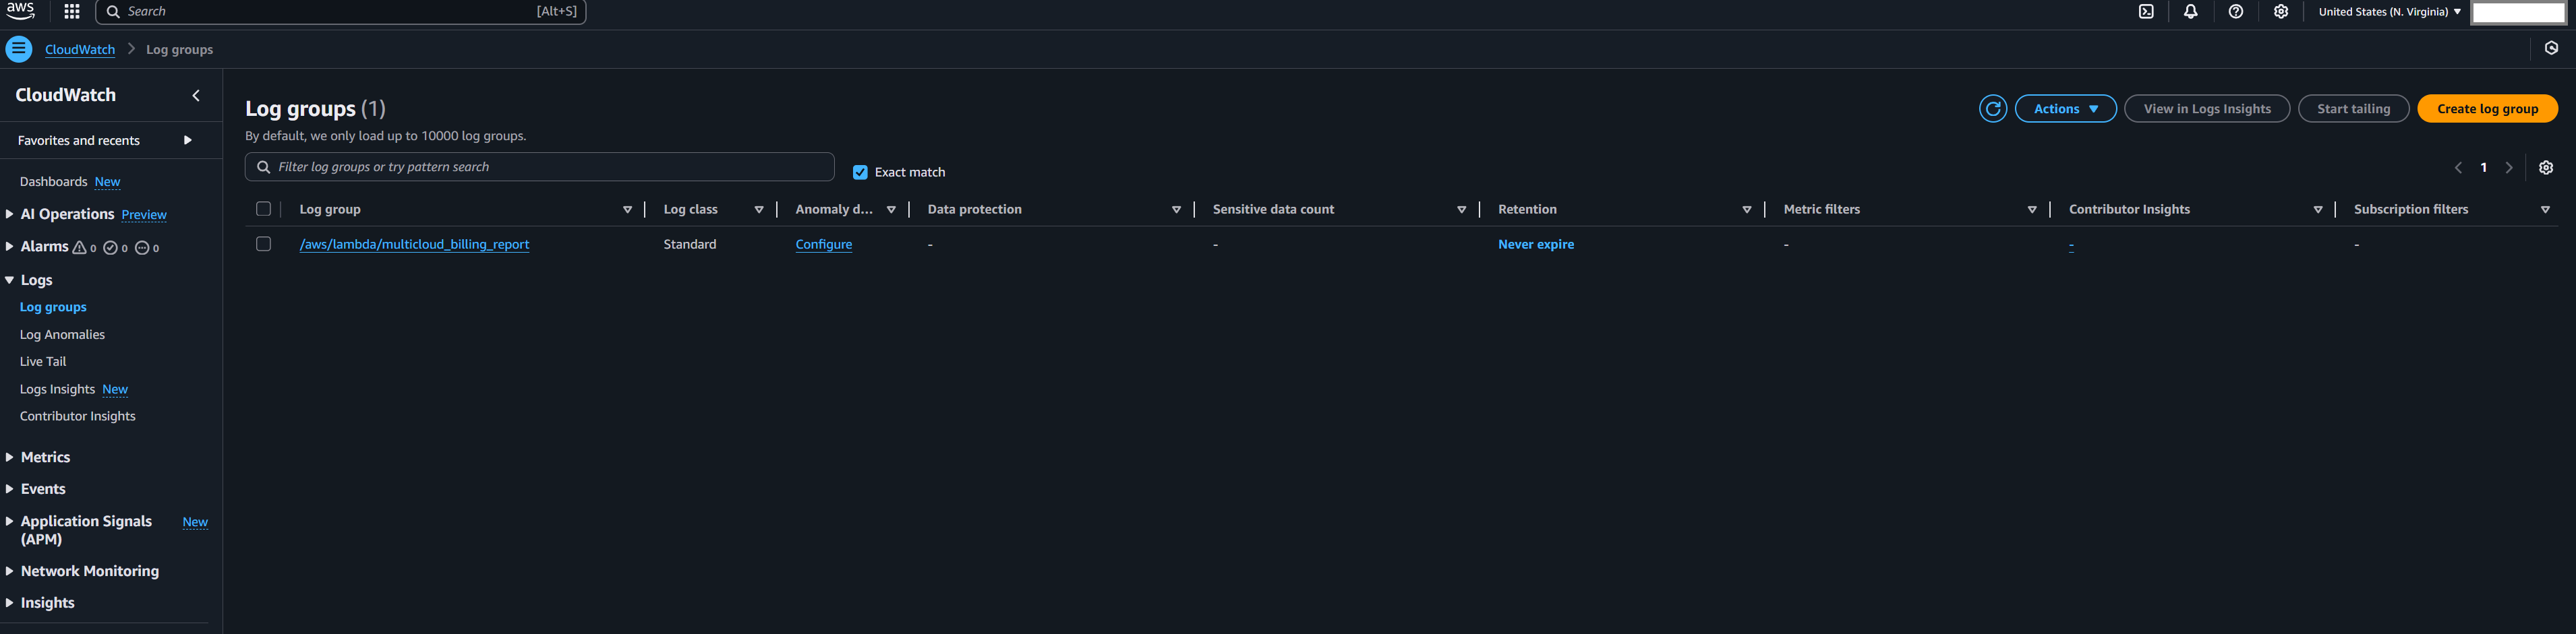Viewport: 2576px width, 634px height.
Task: Select Log groups in sidebar
Action: [53, 307]
